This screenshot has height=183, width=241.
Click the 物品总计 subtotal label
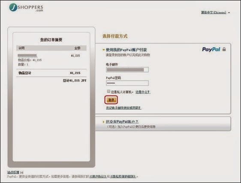tap(25, 73)
